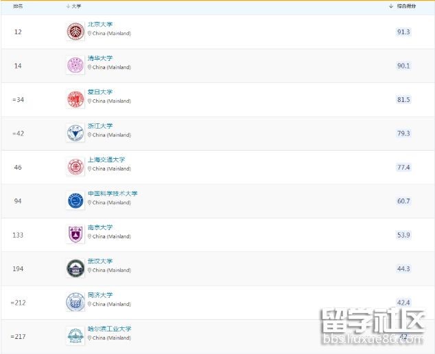Open the 上海交通大学 link

click(106, 160)
